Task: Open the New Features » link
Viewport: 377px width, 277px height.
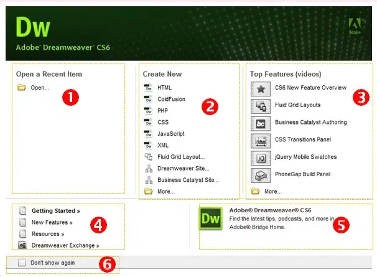Action: click(52, 222)
